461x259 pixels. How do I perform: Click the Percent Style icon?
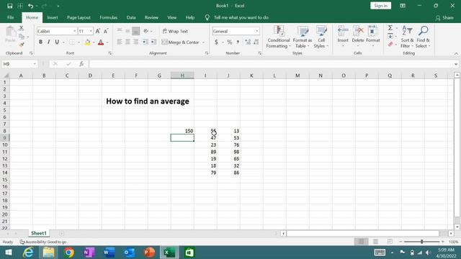pos(230,42)
